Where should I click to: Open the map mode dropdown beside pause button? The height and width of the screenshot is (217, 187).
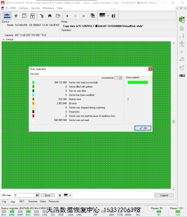(x=71, y=195)
